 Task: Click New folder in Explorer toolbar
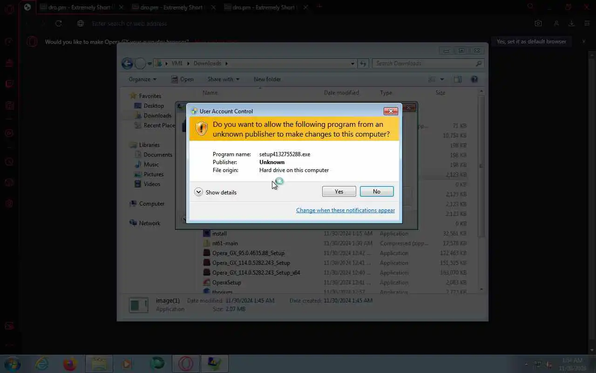[x=267, y=79]
